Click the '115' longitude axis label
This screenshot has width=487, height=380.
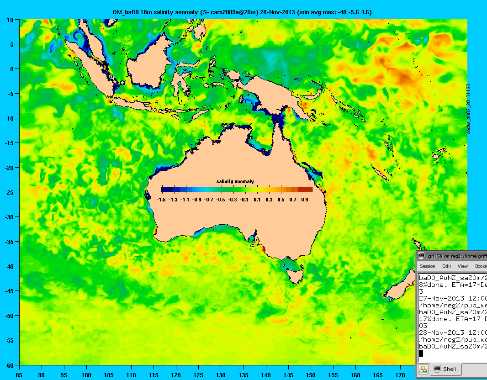154,375
